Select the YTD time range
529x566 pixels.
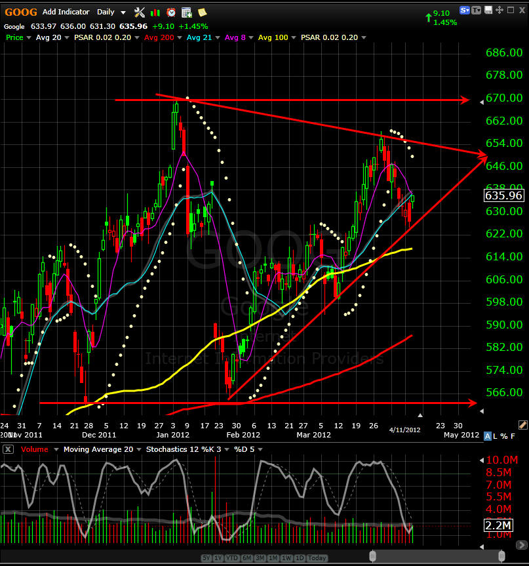pos(231,557)
